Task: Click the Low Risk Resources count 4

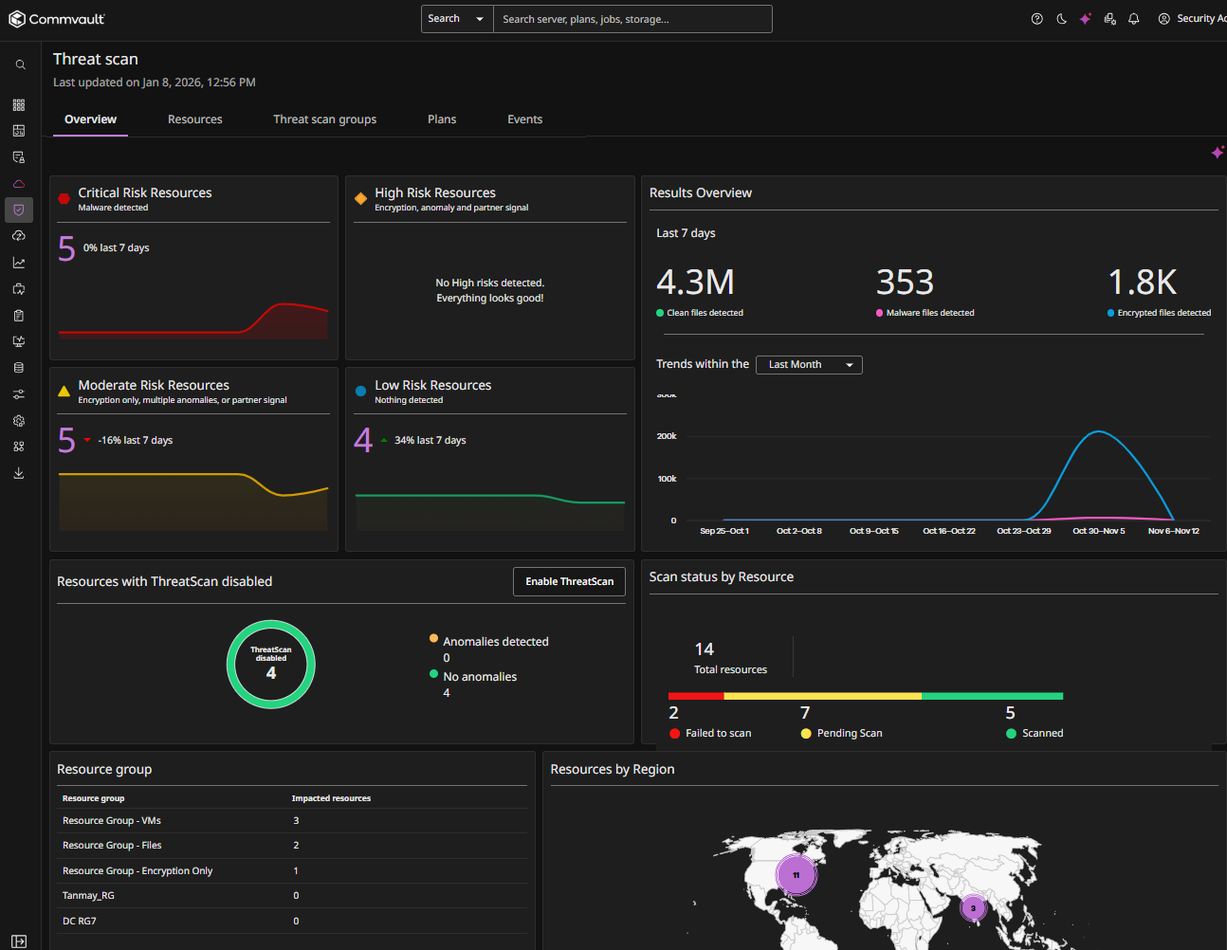Action: (363, 440)
